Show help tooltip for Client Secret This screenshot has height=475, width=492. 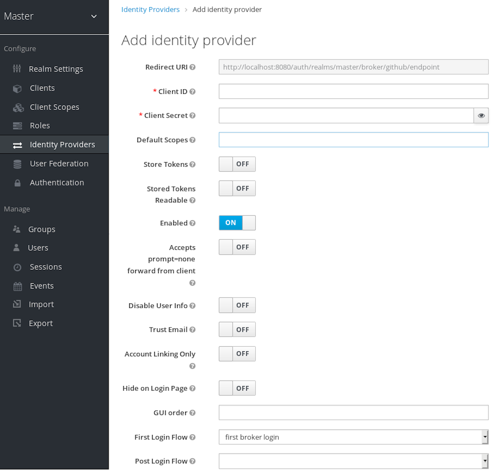192,116
